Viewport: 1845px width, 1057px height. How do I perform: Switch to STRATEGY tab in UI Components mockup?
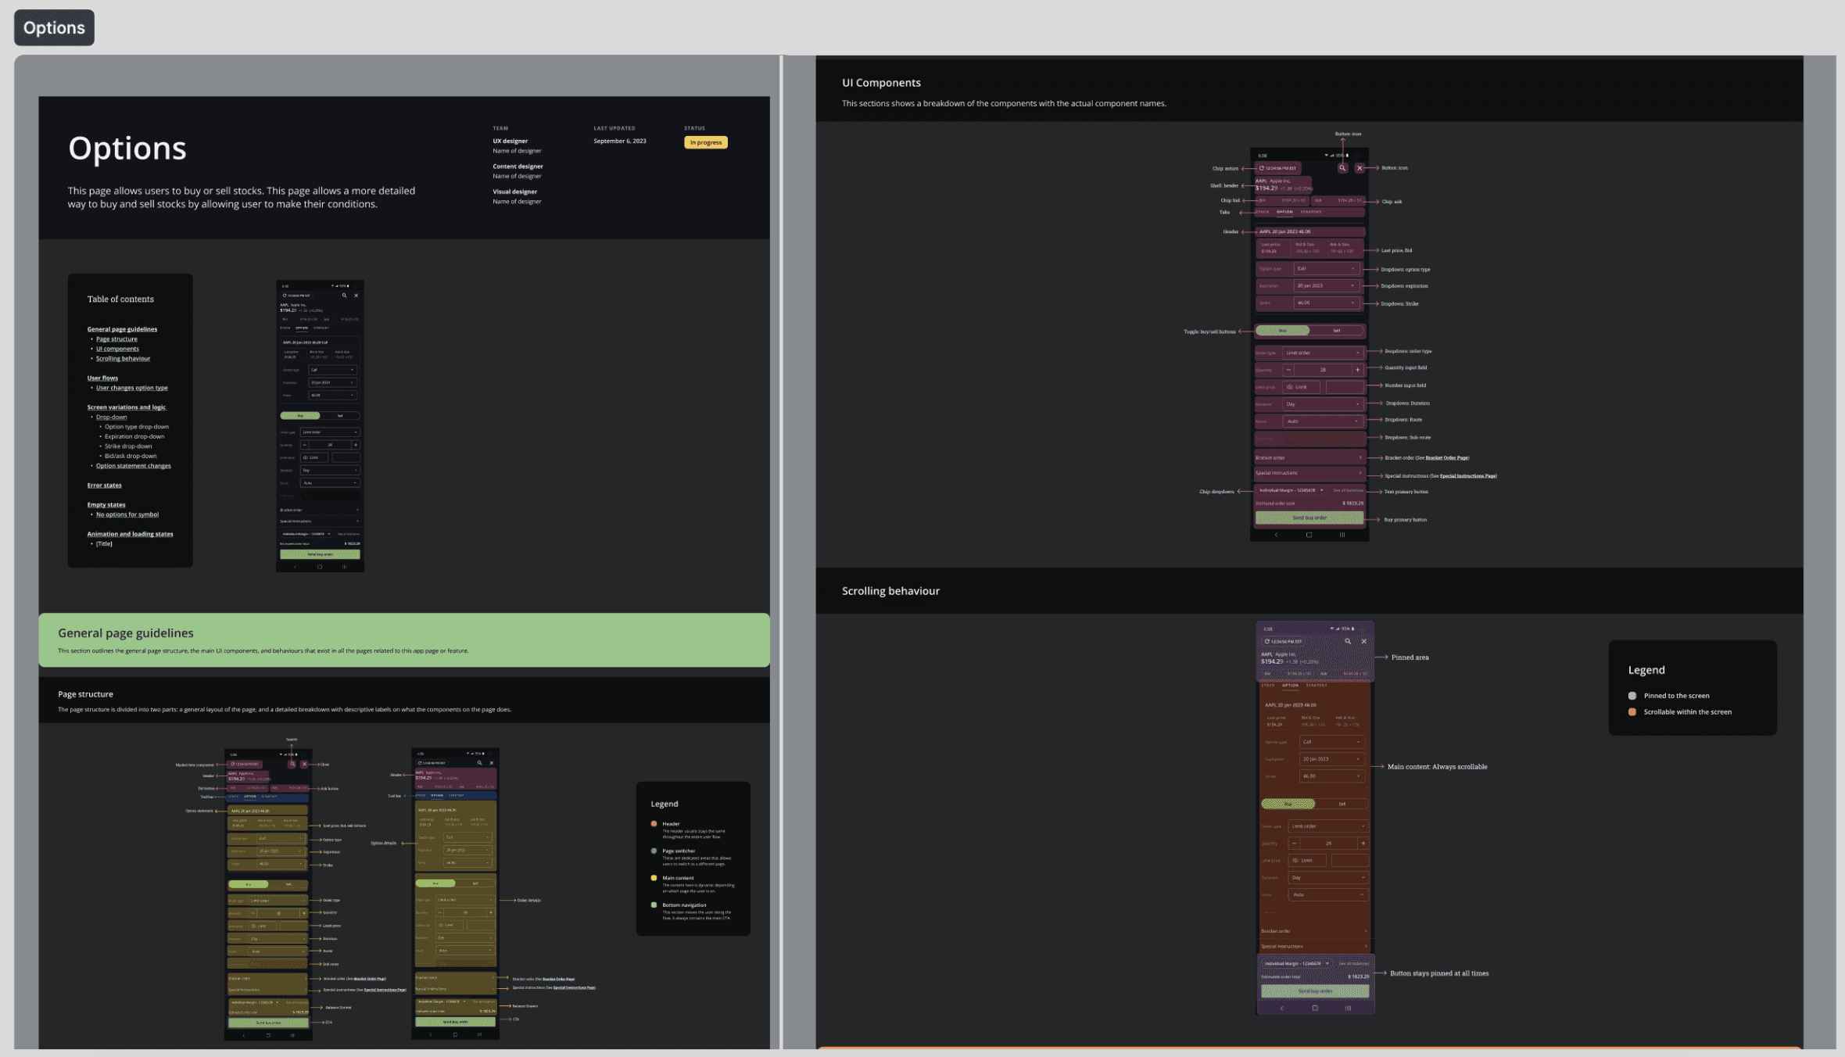tap(1311, 212)
